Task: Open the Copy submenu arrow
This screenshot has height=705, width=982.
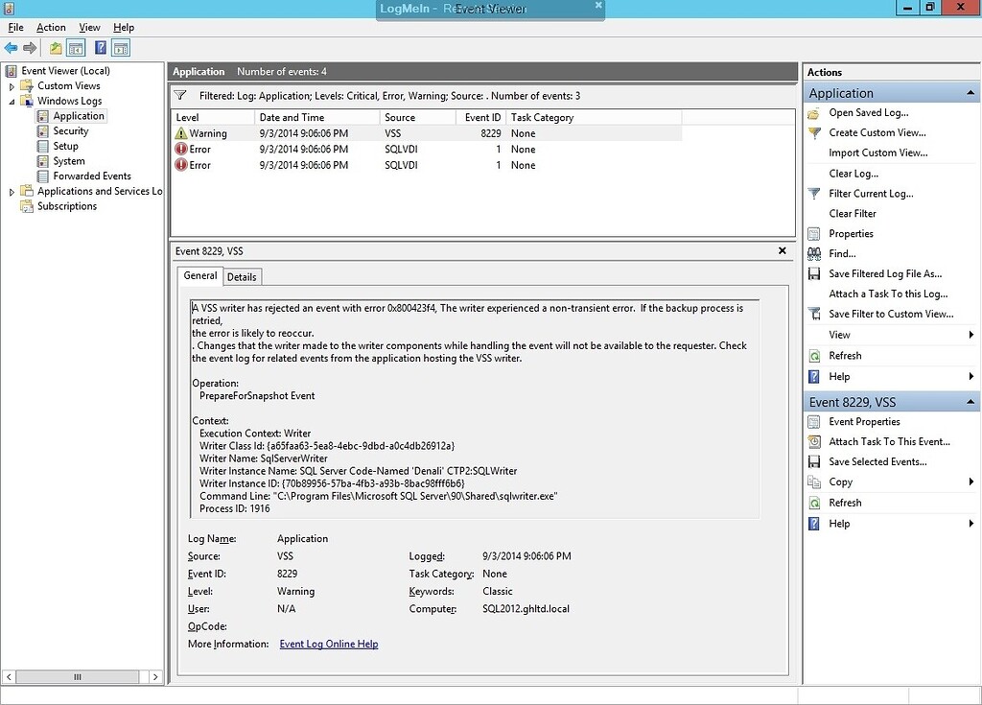Action: pyautogui.click(x=972, y=482)
